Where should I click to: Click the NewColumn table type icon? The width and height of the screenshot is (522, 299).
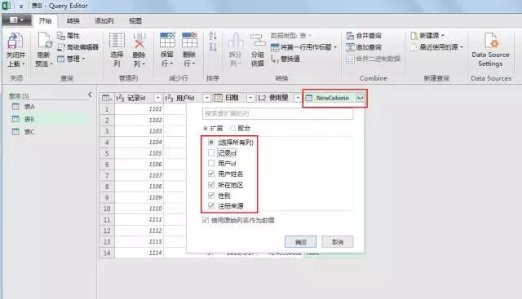[x=309, y=98]
